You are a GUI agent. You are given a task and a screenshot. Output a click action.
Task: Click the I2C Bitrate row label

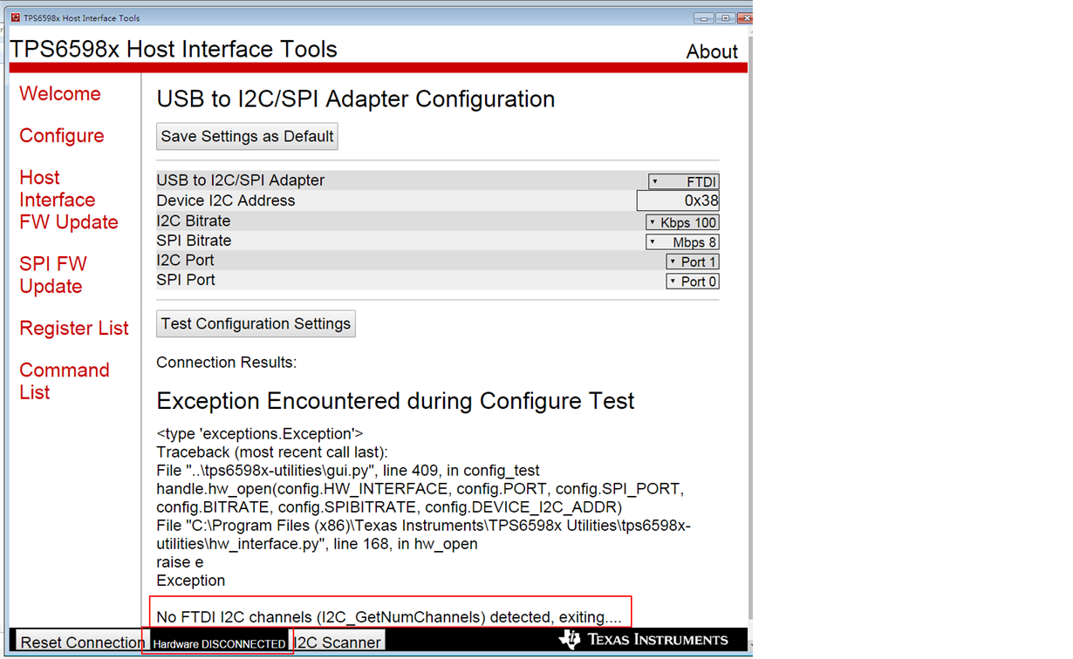tap(194, 221)
